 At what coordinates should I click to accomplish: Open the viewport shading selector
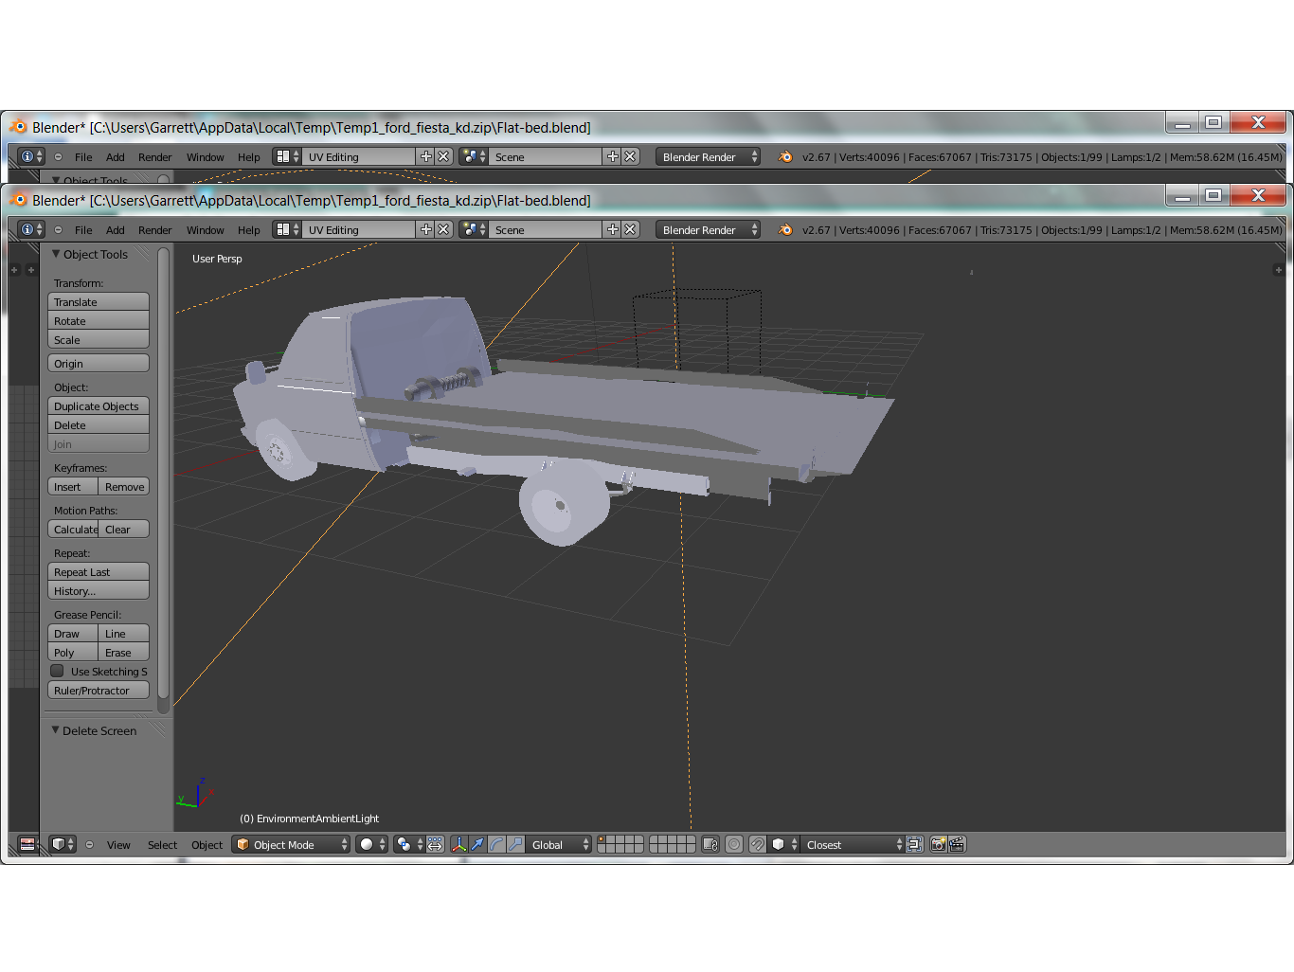[372, 844]
